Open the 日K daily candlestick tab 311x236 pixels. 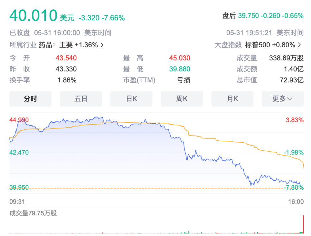click(131, 99)
